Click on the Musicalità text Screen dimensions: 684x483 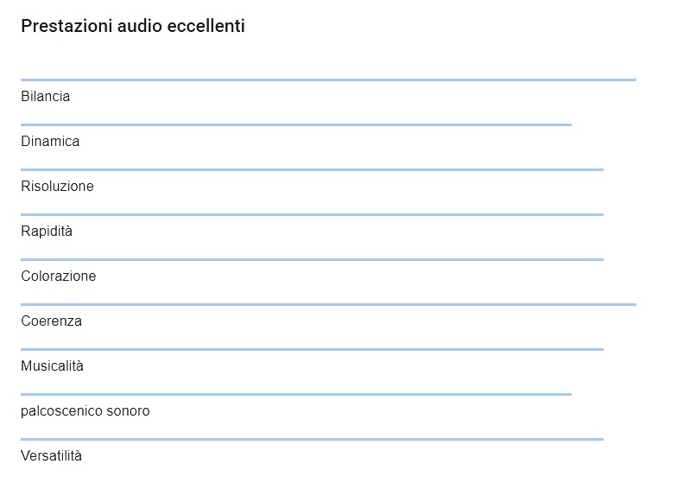coord(53,366)
